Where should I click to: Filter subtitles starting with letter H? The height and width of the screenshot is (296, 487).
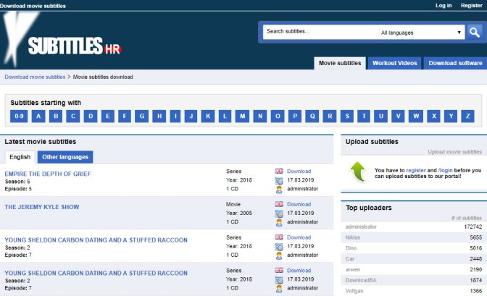pos(159,116)
